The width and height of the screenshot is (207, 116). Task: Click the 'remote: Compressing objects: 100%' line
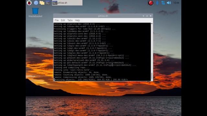coord(82,77)
